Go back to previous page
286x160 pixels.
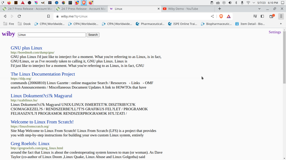click(x=5, y=16)
